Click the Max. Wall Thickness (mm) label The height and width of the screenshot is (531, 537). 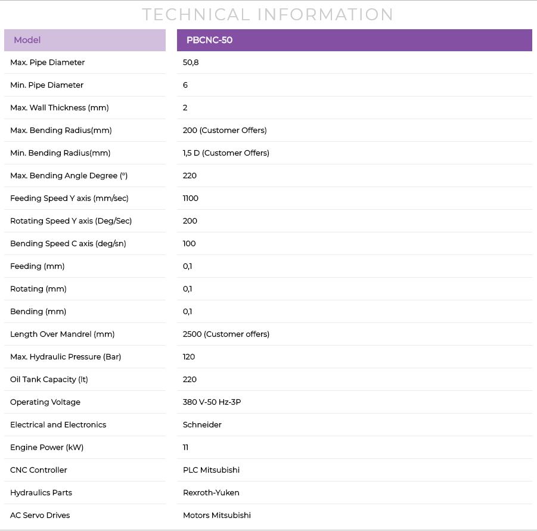tap(60, 107)
